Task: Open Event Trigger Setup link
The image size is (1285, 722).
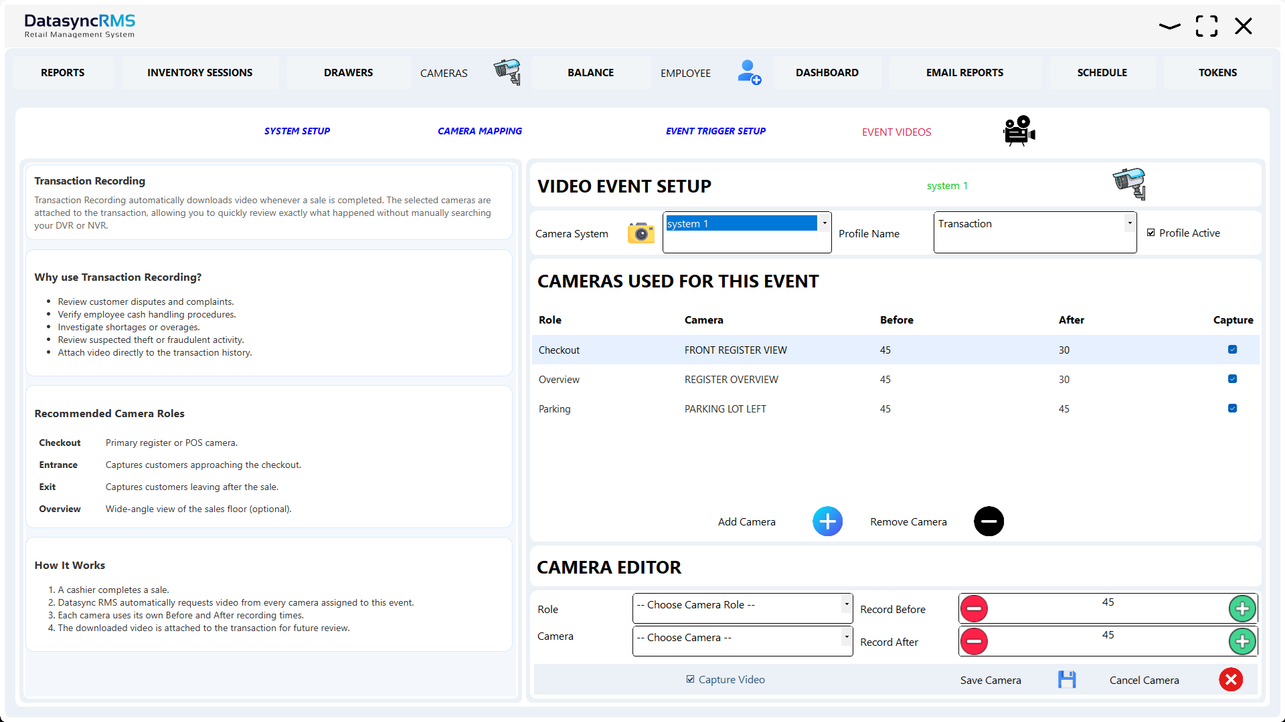Action: pyautogui.click(x=715, y=131)
